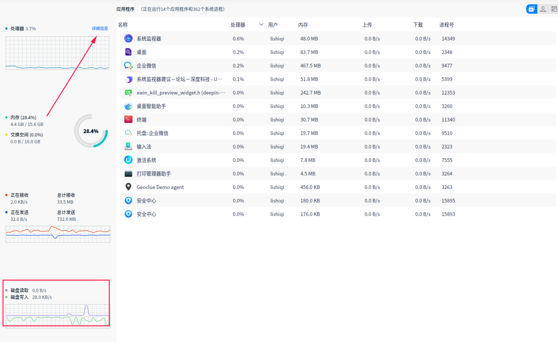
Task: Click 安全中心 shield icon for PID 15893
Action: [x=128, y=214]
